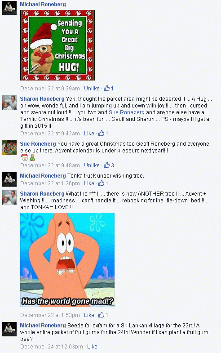Image resolution: width=221 pixels, height=353 pixels.
Task: Click thumbs-up icon on Sue's 9:48am comment
Action: (106, 165)
